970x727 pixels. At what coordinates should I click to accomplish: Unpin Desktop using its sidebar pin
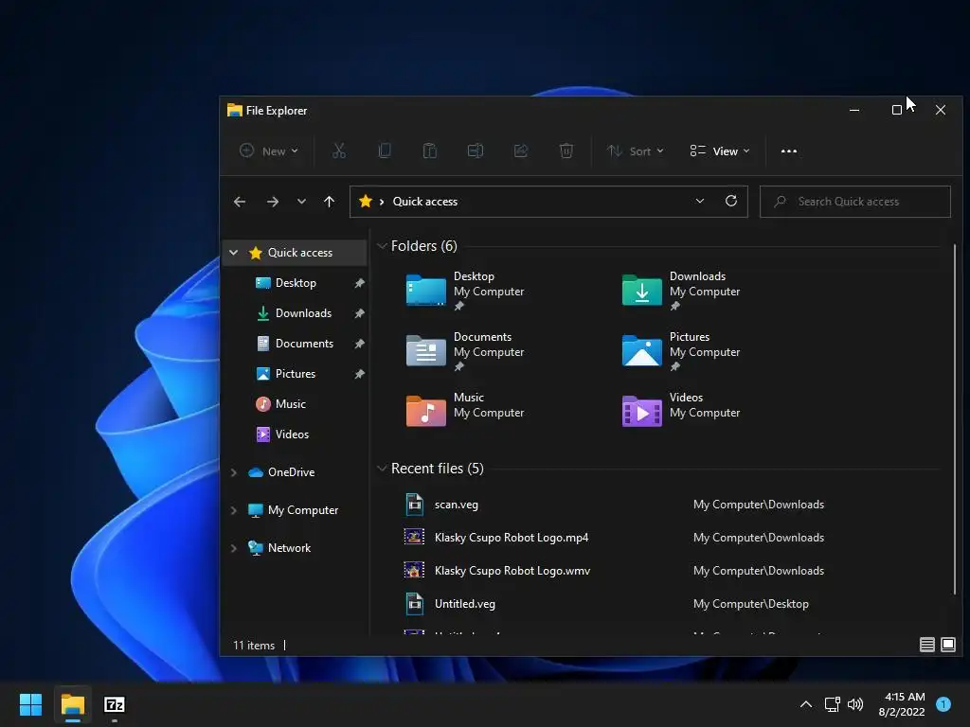tap(359, 283)
